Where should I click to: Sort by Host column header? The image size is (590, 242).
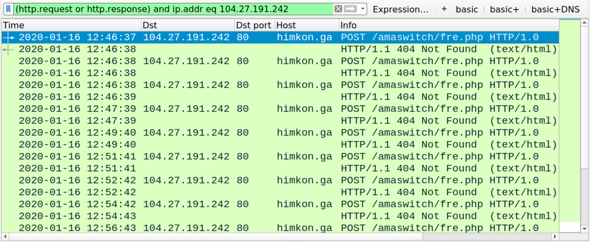click(306, 26)
